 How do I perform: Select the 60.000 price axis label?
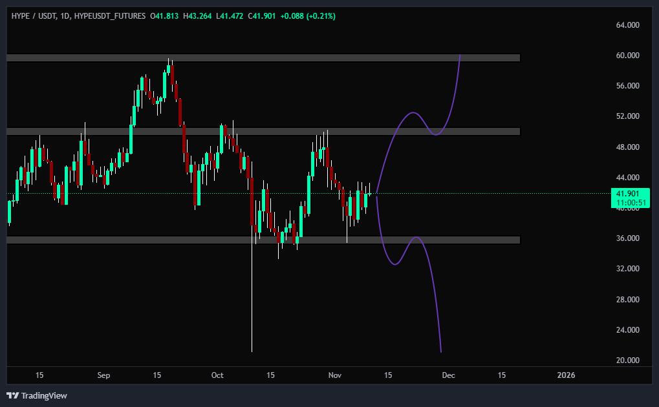pos(629,56)
